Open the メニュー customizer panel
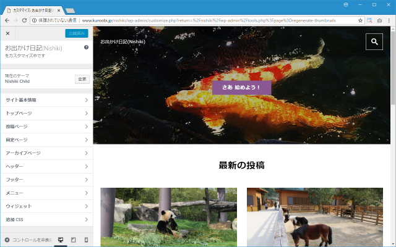The height and width of the screenshot is (247, 396). 46,193
